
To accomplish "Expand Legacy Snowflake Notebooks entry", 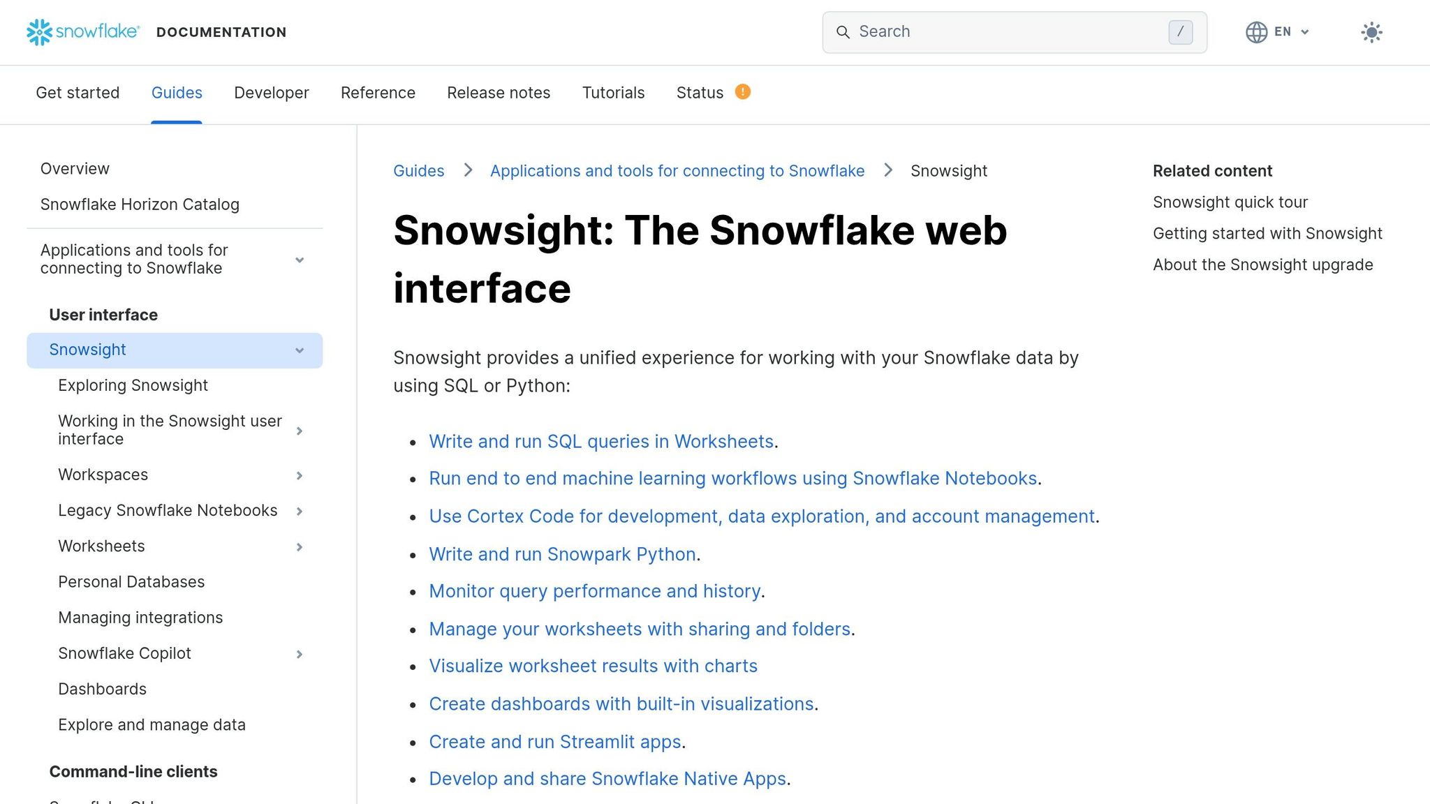I will tap(300, 511).
